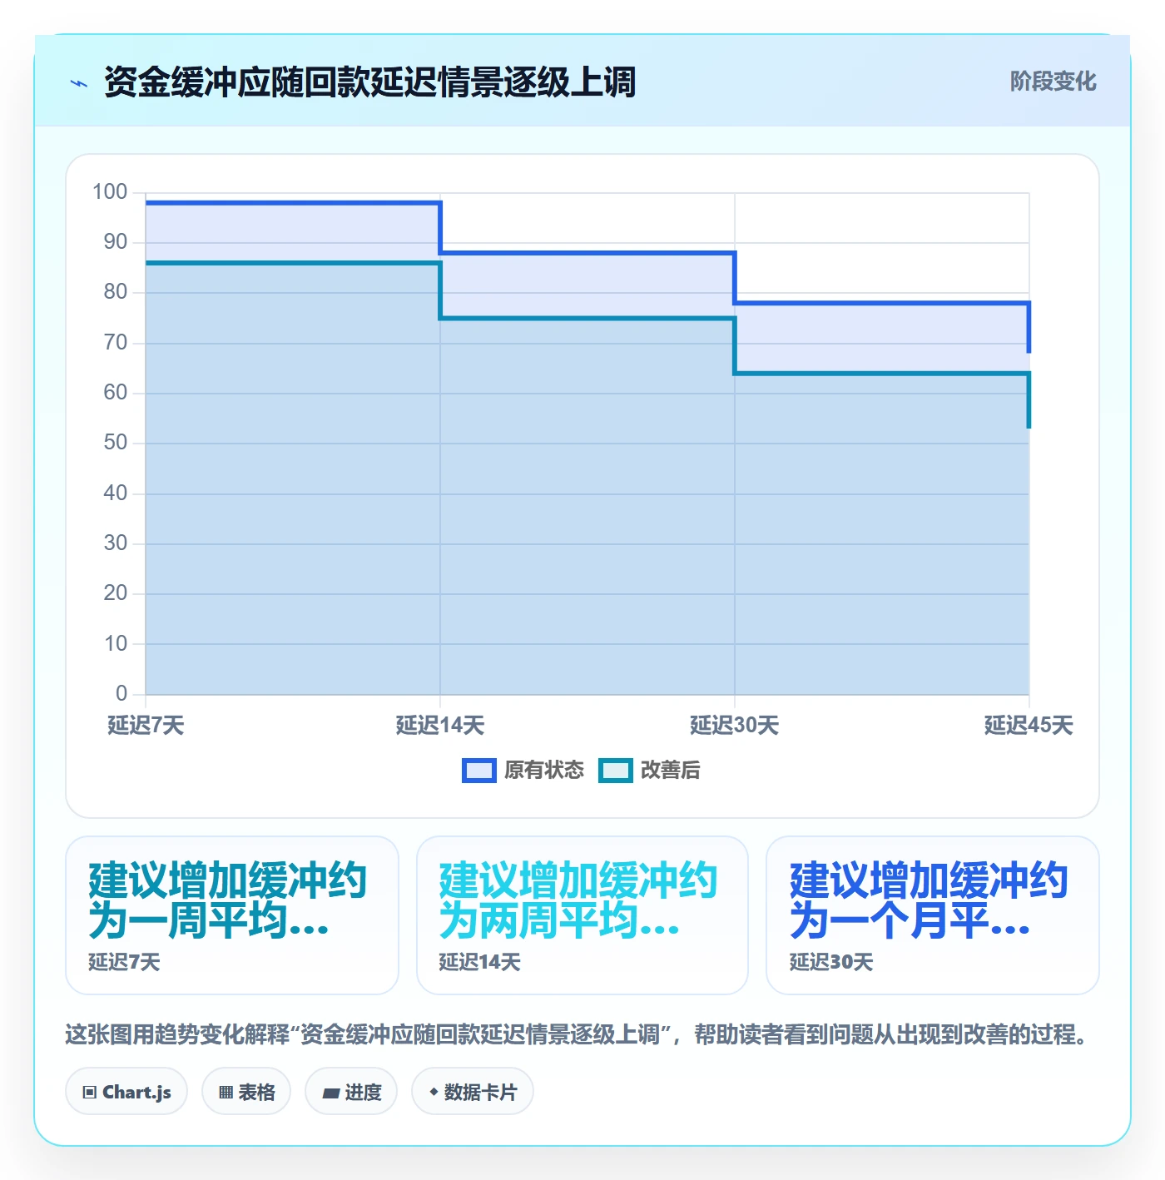Click the card text 建议增加缓冲约为一个月平…
Screen dimensions: 1165x1180
point(929,900)
